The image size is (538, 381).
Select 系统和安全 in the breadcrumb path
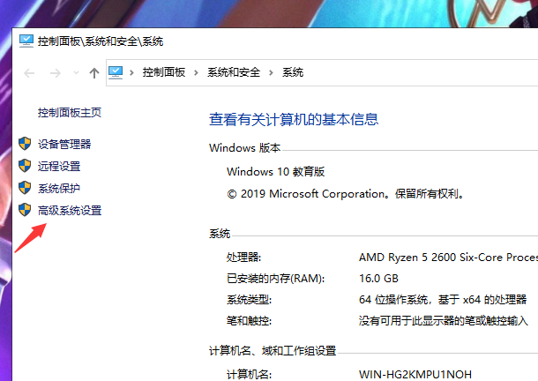234,72
